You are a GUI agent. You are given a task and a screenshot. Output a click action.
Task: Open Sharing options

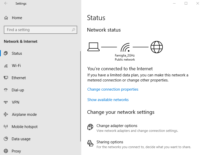tap(139, 144)
